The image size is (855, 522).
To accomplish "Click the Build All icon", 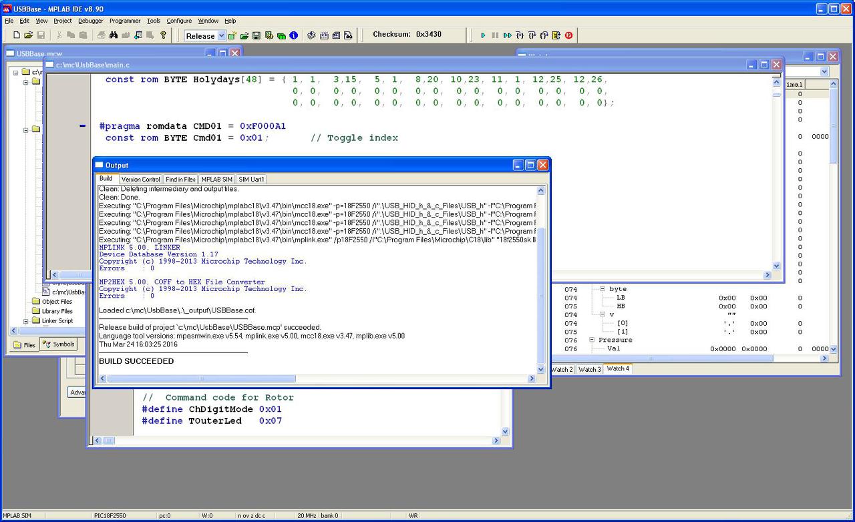I will [x=324, y=35].
